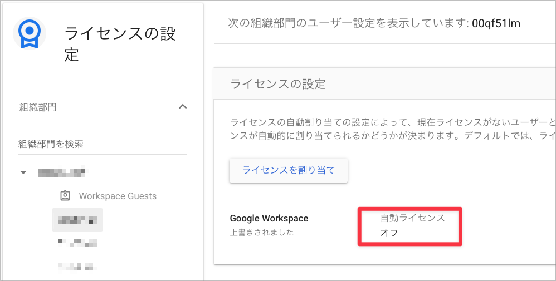Select the highlighted organizational unit row

[77, 220]
